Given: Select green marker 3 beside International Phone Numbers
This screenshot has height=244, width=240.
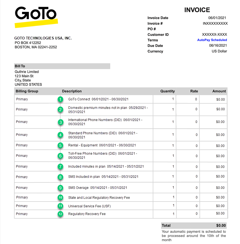Looking at the screenshot, I should (x=60, y=122).
